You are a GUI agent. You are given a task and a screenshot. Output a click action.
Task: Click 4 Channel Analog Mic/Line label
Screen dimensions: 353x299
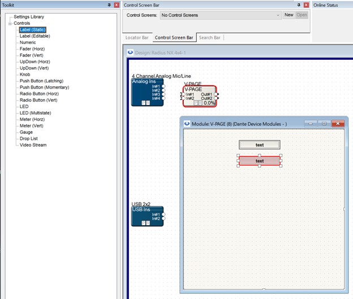point(161,76)
